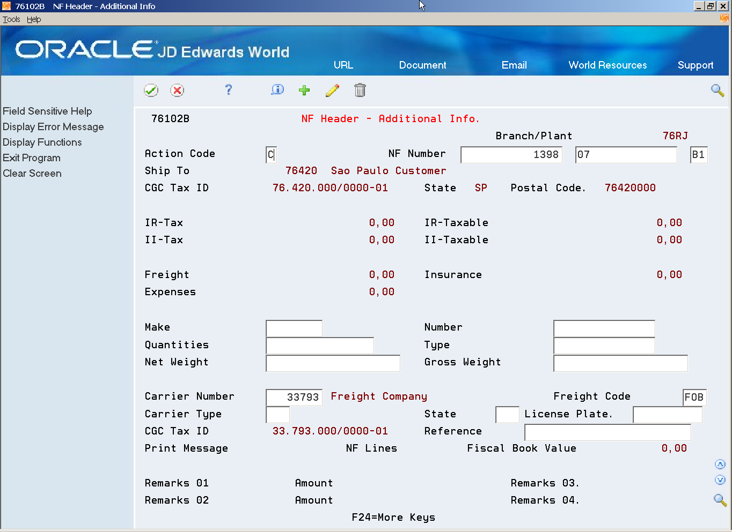Click the red X cancel icon
This screenshot has width=732, height=532.
[x=177, y=91]
